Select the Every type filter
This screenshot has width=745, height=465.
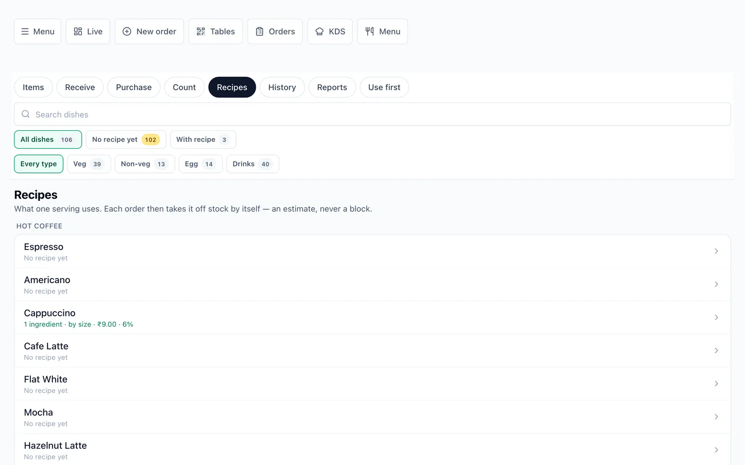39,164
